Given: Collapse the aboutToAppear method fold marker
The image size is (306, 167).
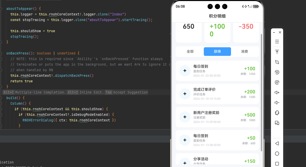Looking at the screenshot, I should click(x=1, y=9).
